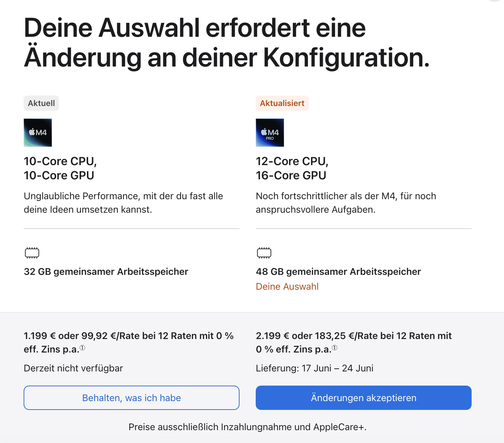Click the M4 chip icon
This screenshot has width=504, height=443.
pyautogui.click(x=38, y=133)
